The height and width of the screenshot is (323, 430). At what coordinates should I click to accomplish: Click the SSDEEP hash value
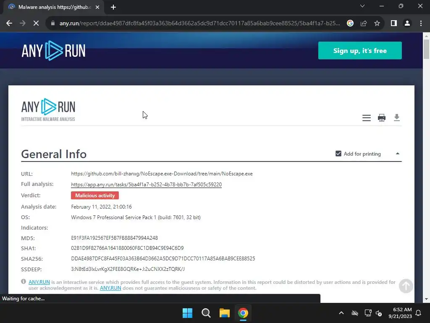pos(128,269)
